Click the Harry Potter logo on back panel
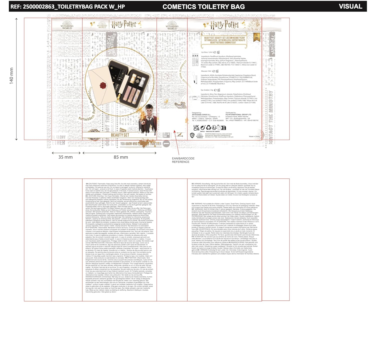 coord(224,25)
